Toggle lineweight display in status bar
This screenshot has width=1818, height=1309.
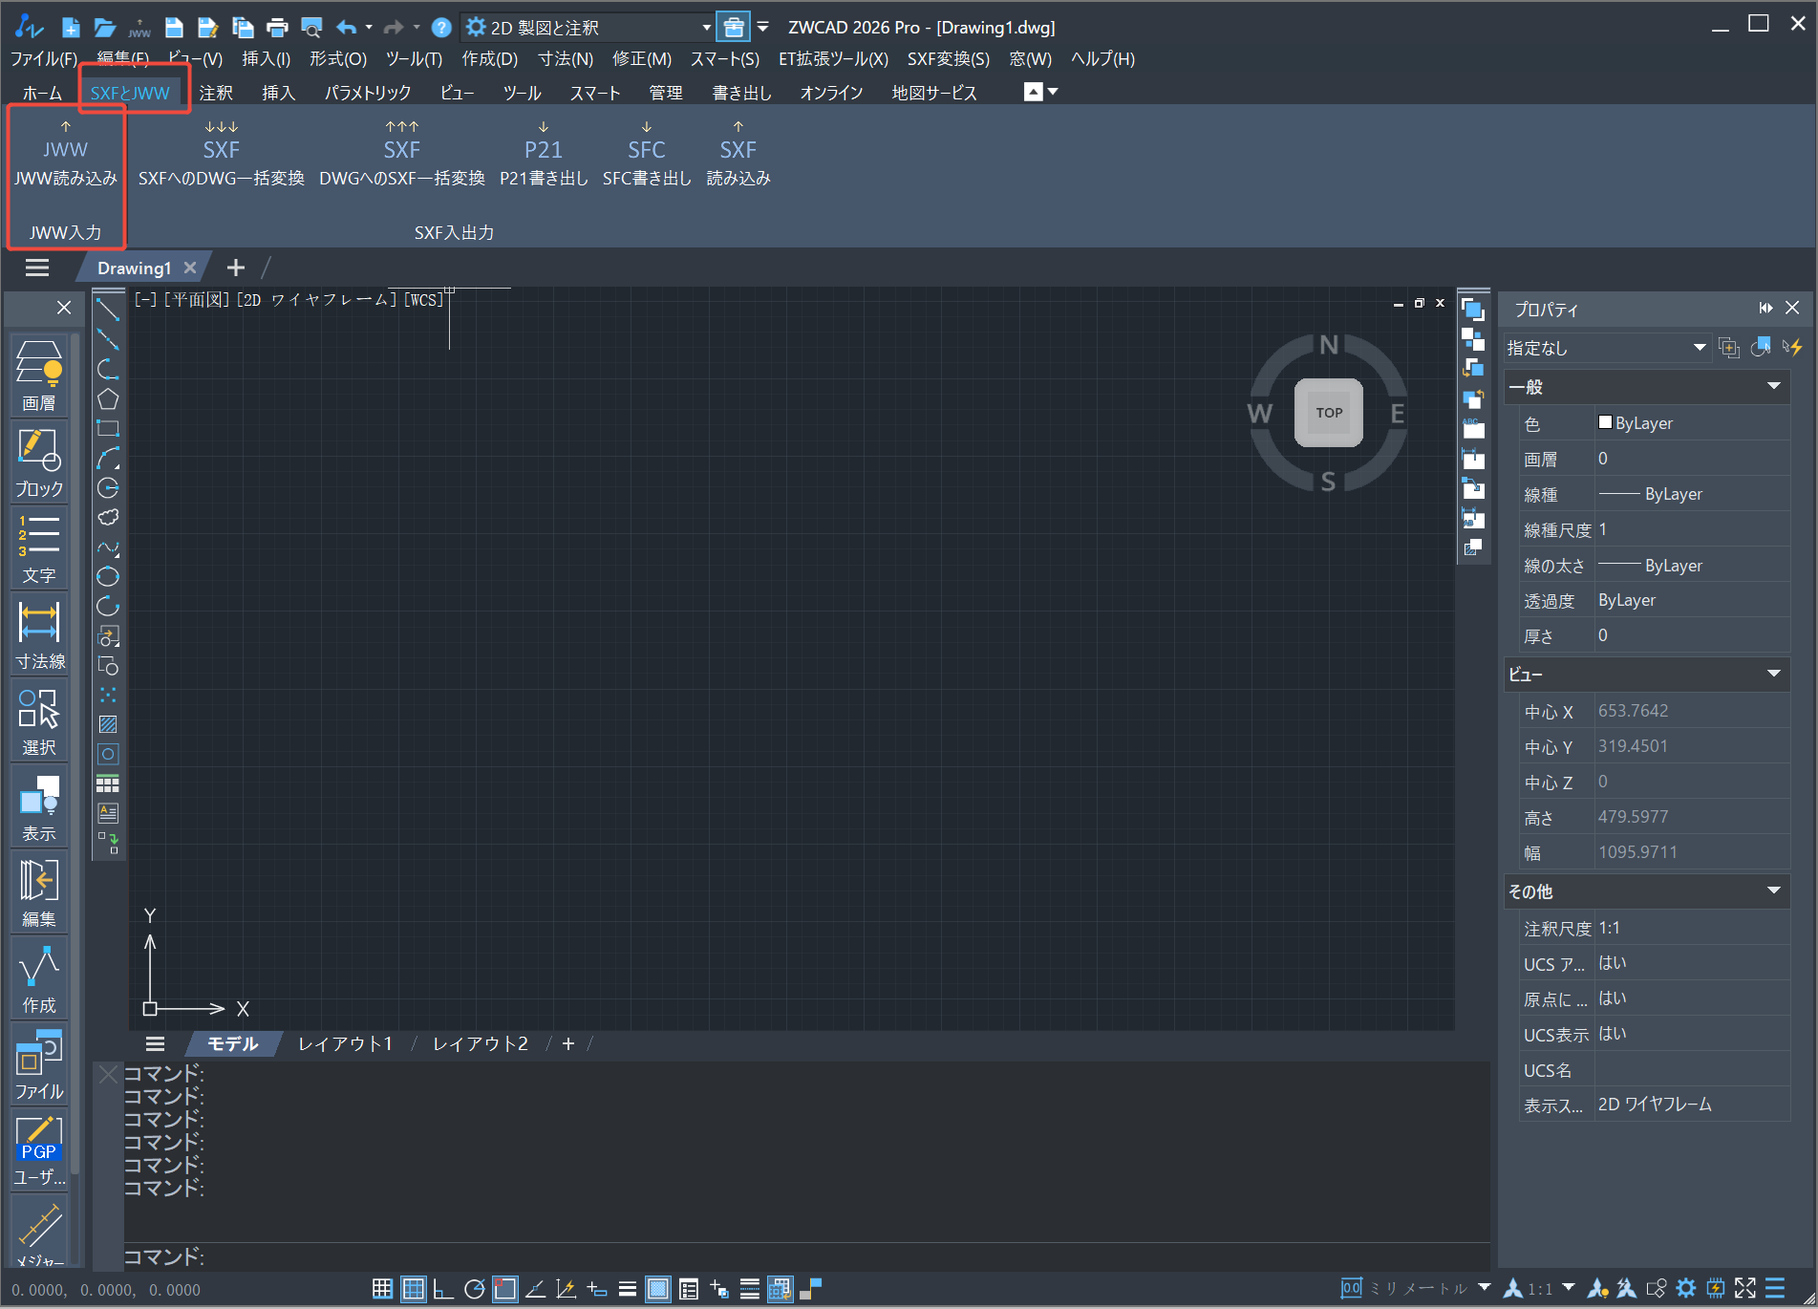(x=628, y=1289)
